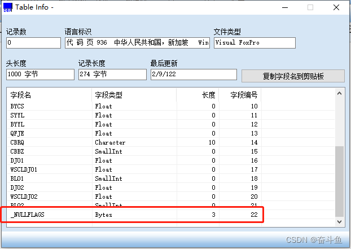Image resolution: width=351 pixels, height=249 pixels.
Task: Click the Character type cell in CBRQ row
Action: [110, 142]
